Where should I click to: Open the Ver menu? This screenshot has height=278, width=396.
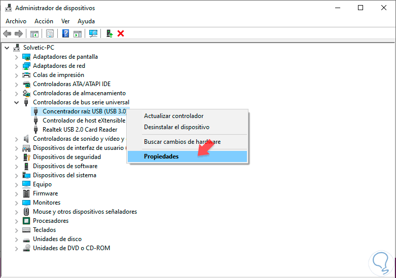[65, 21]
